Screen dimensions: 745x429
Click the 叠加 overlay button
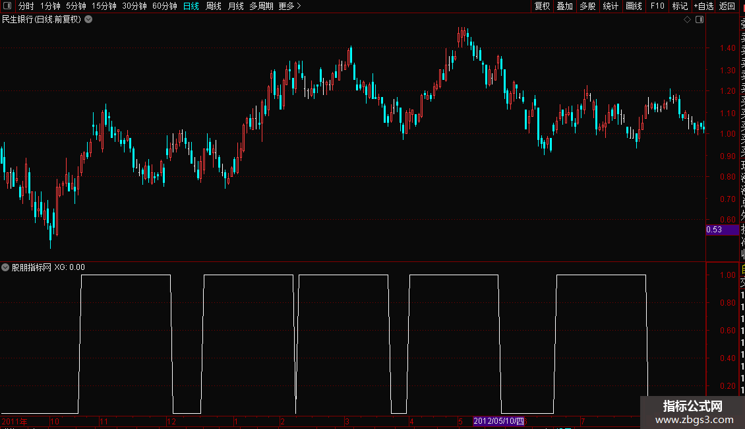coord(565,6)
